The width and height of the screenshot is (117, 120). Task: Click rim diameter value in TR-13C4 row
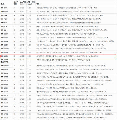point(22,56)
